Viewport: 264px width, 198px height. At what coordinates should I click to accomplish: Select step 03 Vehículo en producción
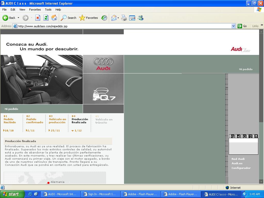tap(57, 119)
